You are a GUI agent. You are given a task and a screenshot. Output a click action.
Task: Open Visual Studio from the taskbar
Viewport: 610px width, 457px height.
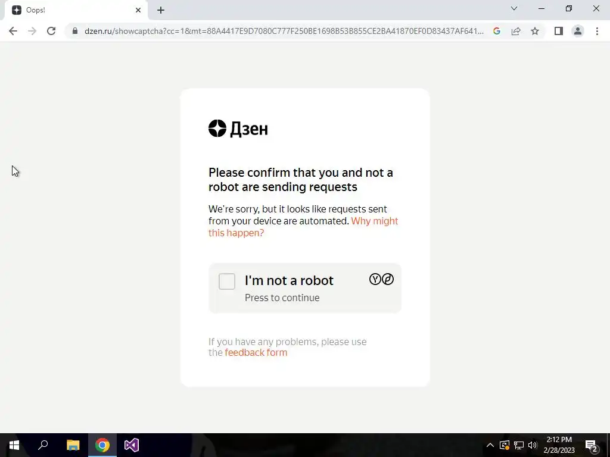[x=132, y=445]
